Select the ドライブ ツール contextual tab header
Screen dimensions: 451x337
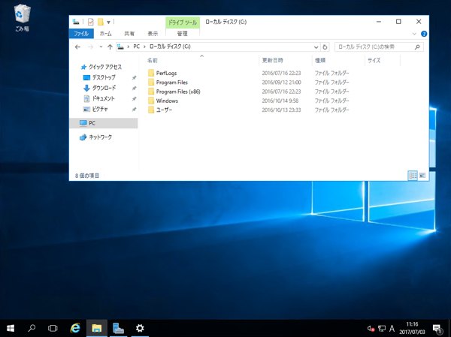pos(183,23)
